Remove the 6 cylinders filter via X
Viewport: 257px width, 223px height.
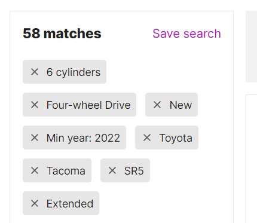tap(35, 72)
